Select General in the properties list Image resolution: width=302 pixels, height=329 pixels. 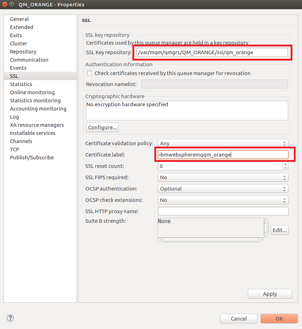(19, 19)
